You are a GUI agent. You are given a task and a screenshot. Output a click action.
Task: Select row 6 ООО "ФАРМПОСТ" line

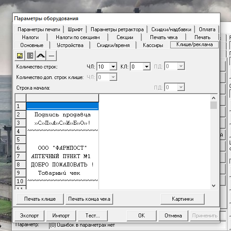coord(62,148)
